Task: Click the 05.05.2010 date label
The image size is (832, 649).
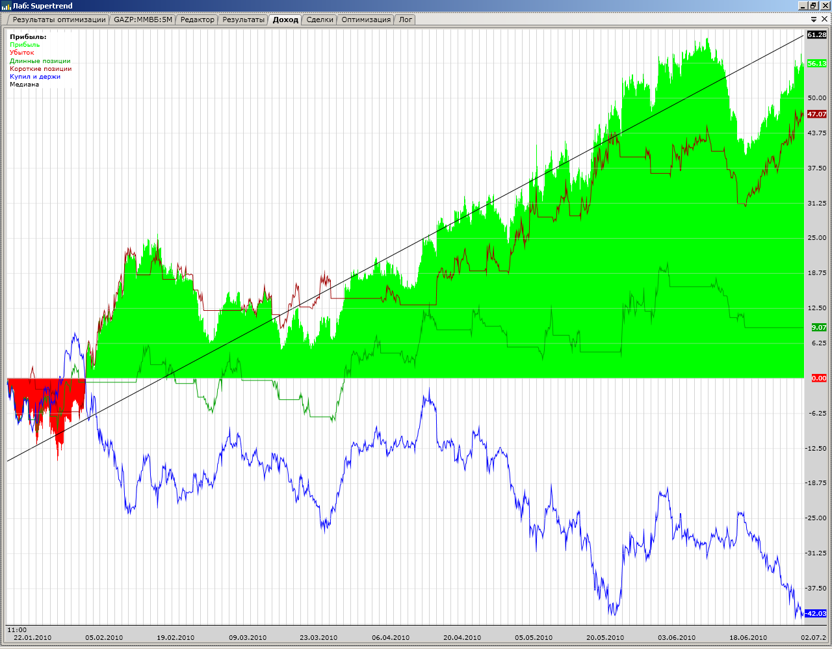Action: (x=534, y=638)
